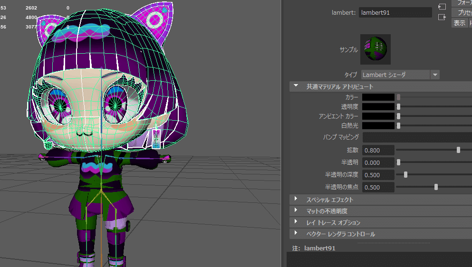Click the lambert91 material sample sphere swatch
The height and width of the screenshot is (267, 472).
(376, 49)
